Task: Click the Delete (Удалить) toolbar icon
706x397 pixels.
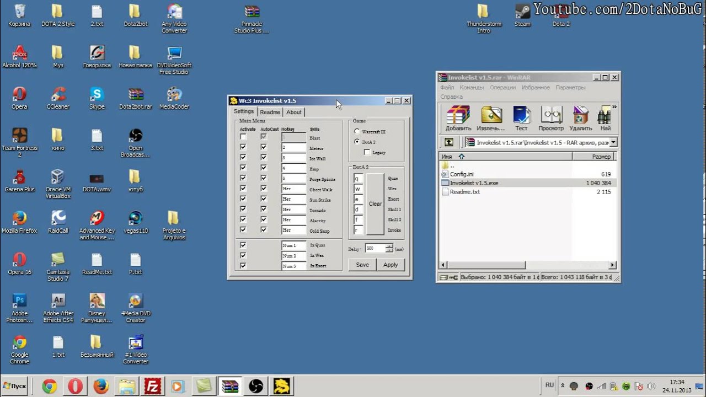Action: 580,119
